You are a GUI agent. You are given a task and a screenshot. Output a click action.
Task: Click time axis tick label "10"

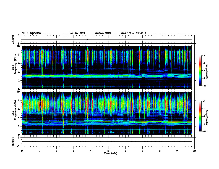194,151
